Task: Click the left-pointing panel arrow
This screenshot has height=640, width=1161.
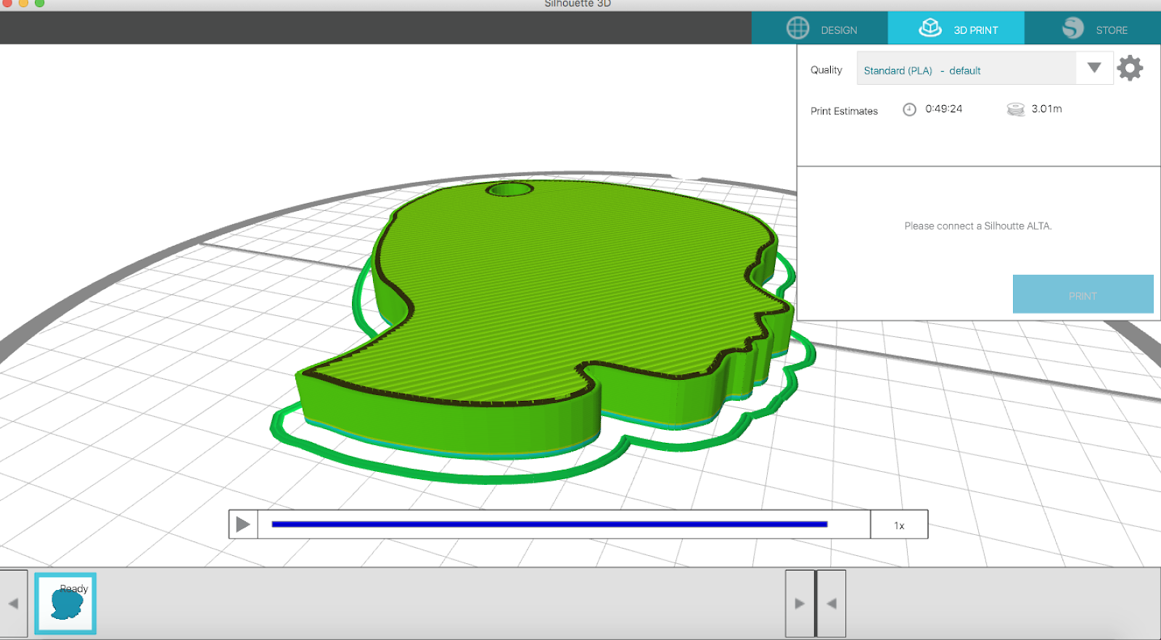Action: tap(832, 603)
